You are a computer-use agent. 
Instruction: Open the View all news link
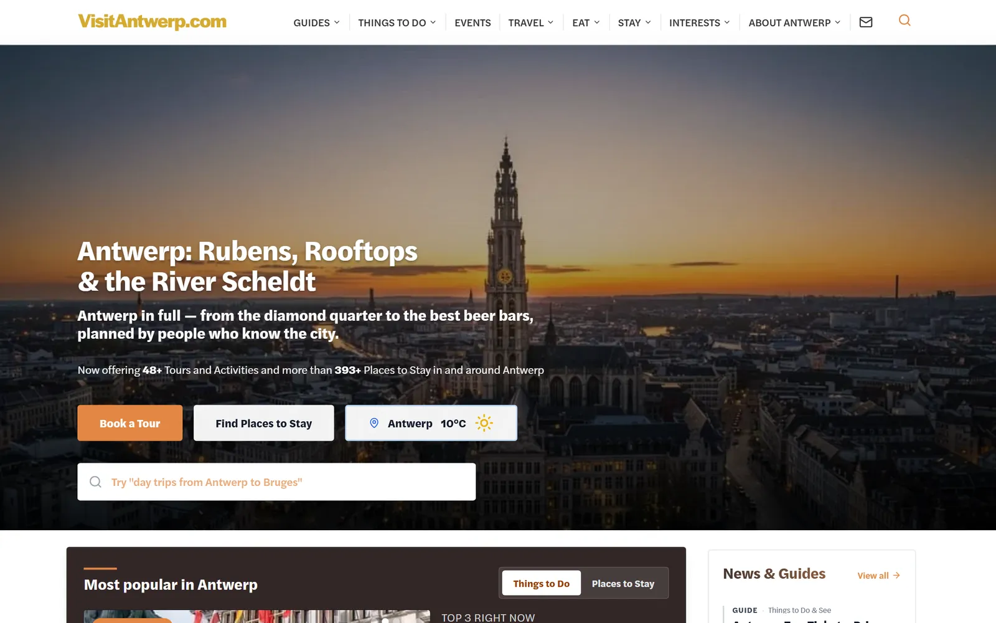(x=878, y=576)
